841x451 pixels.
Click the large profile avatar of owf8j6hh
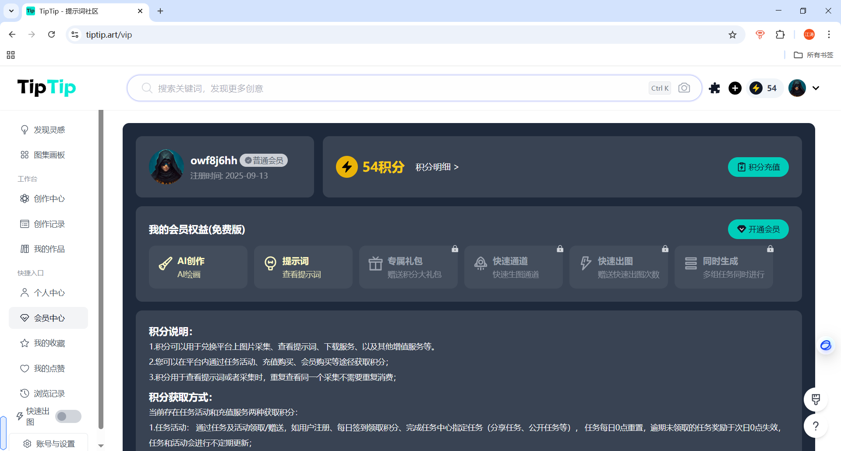coord(166,167)
